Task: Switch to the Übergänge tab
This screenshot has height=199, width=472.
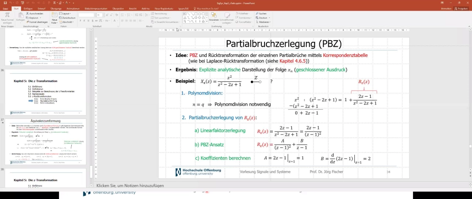Action: [57, 8]
